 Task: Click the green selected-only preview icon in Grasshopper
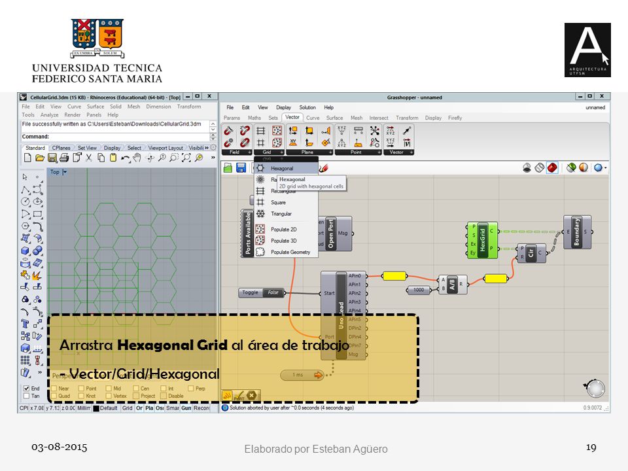click(x=571, y=168)
